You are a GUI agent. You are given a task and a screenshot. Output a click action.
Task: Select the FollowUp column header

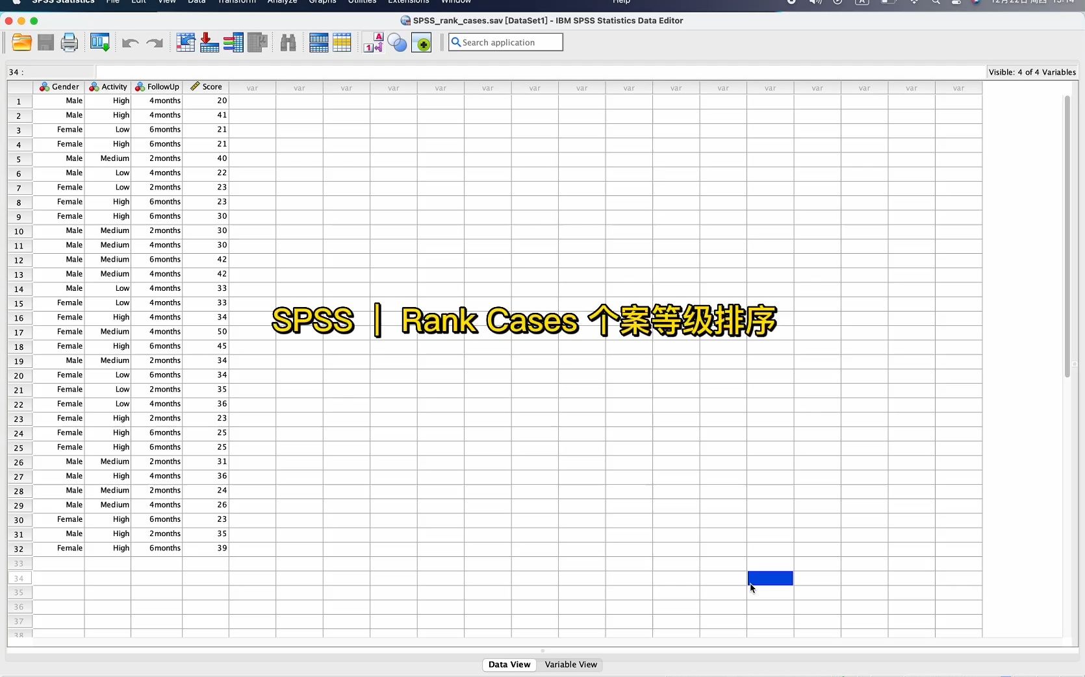pos(157,87)
